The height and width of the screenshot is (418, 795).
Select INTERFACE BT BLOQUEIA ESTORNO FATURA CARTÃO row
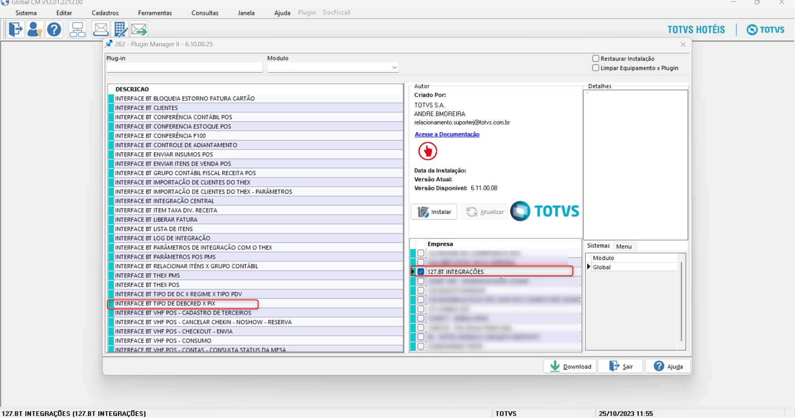(x=256, y=98)
